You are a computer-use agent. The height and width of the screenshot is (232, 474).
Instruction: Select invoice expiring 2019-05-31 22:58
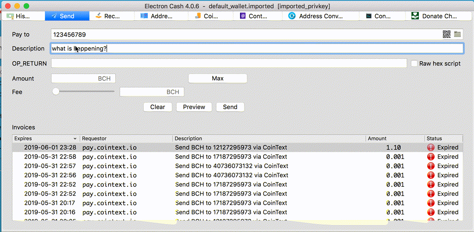[238, 157]
